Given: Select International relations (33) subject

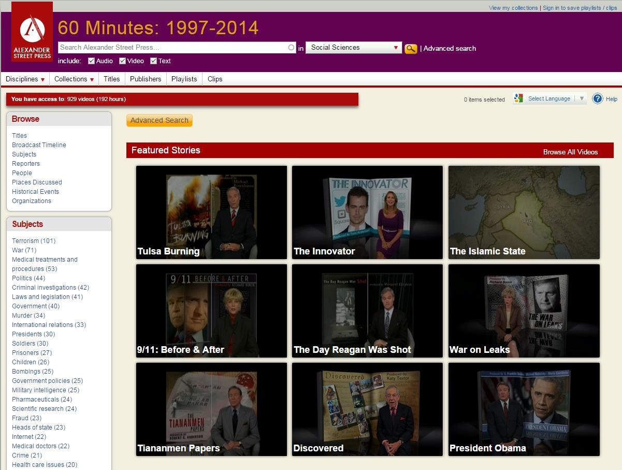Looking at the screenshot, I should 49,325.
